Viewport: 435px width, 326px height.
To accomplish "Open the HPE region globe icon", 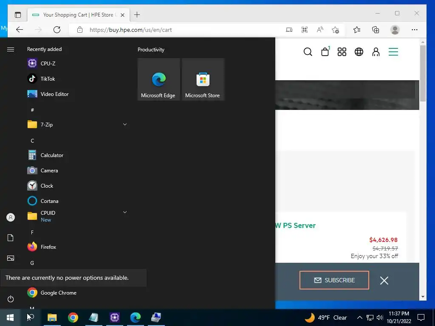I will [359, 52].
